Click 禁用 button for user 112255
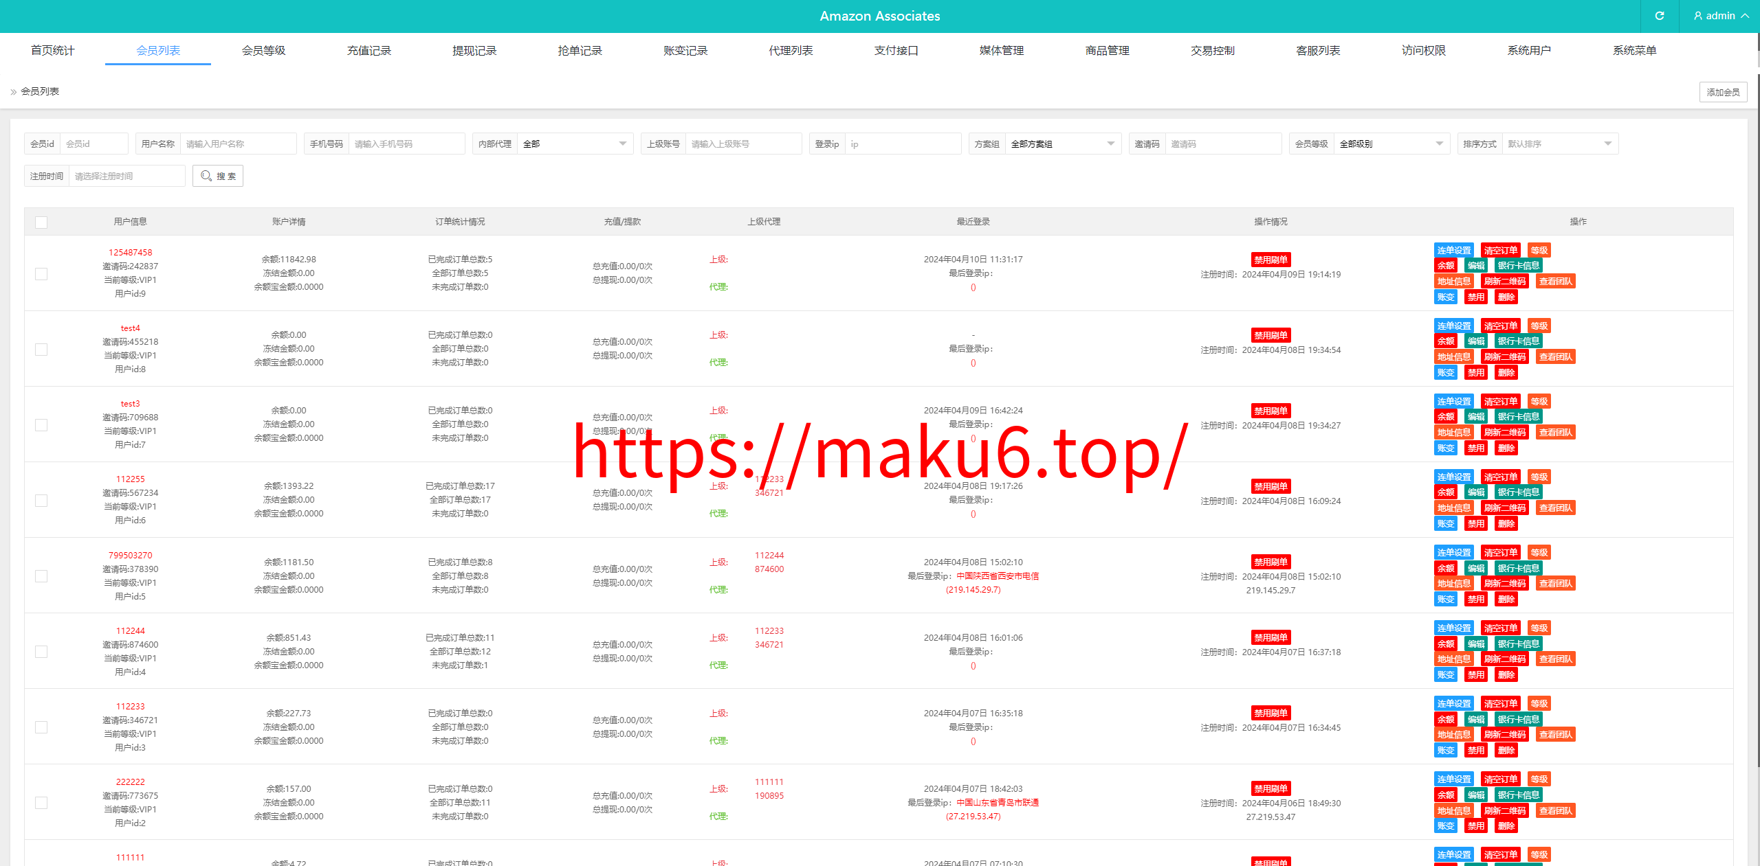The height and width of the screenshot is (866, 1760). pos(1476,523)
